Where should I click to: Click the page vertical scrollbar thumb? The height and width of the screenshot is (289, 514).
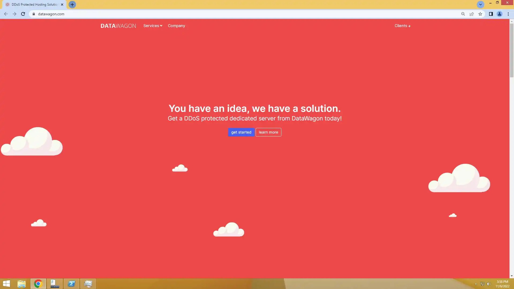point(512,50)
